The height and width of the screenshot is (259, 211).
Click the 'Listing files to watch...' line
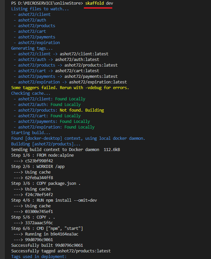[x=40, y=9]
